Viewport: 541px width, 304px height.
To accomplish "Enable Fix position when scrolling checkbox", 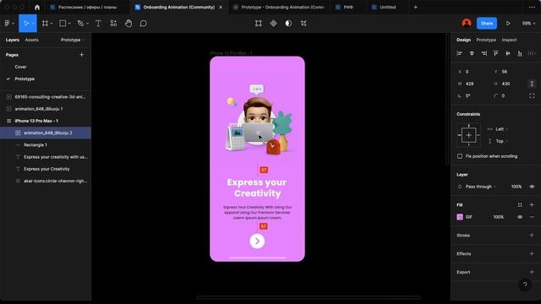I will pos(460,156).
